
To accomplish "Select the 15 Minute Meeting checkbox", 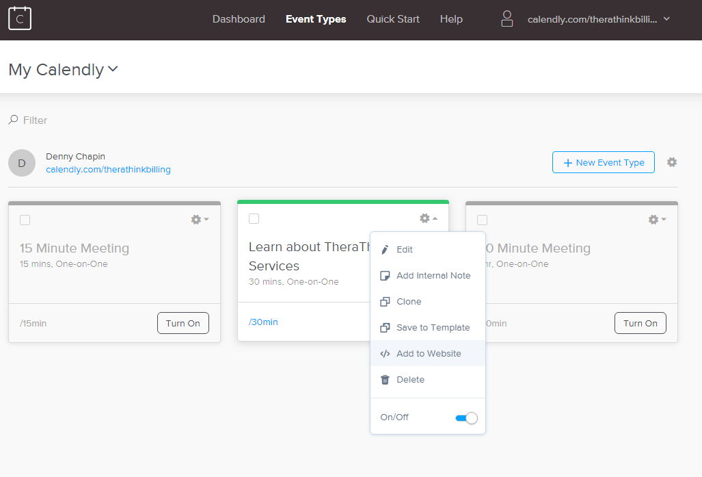I will click(25, 220).
